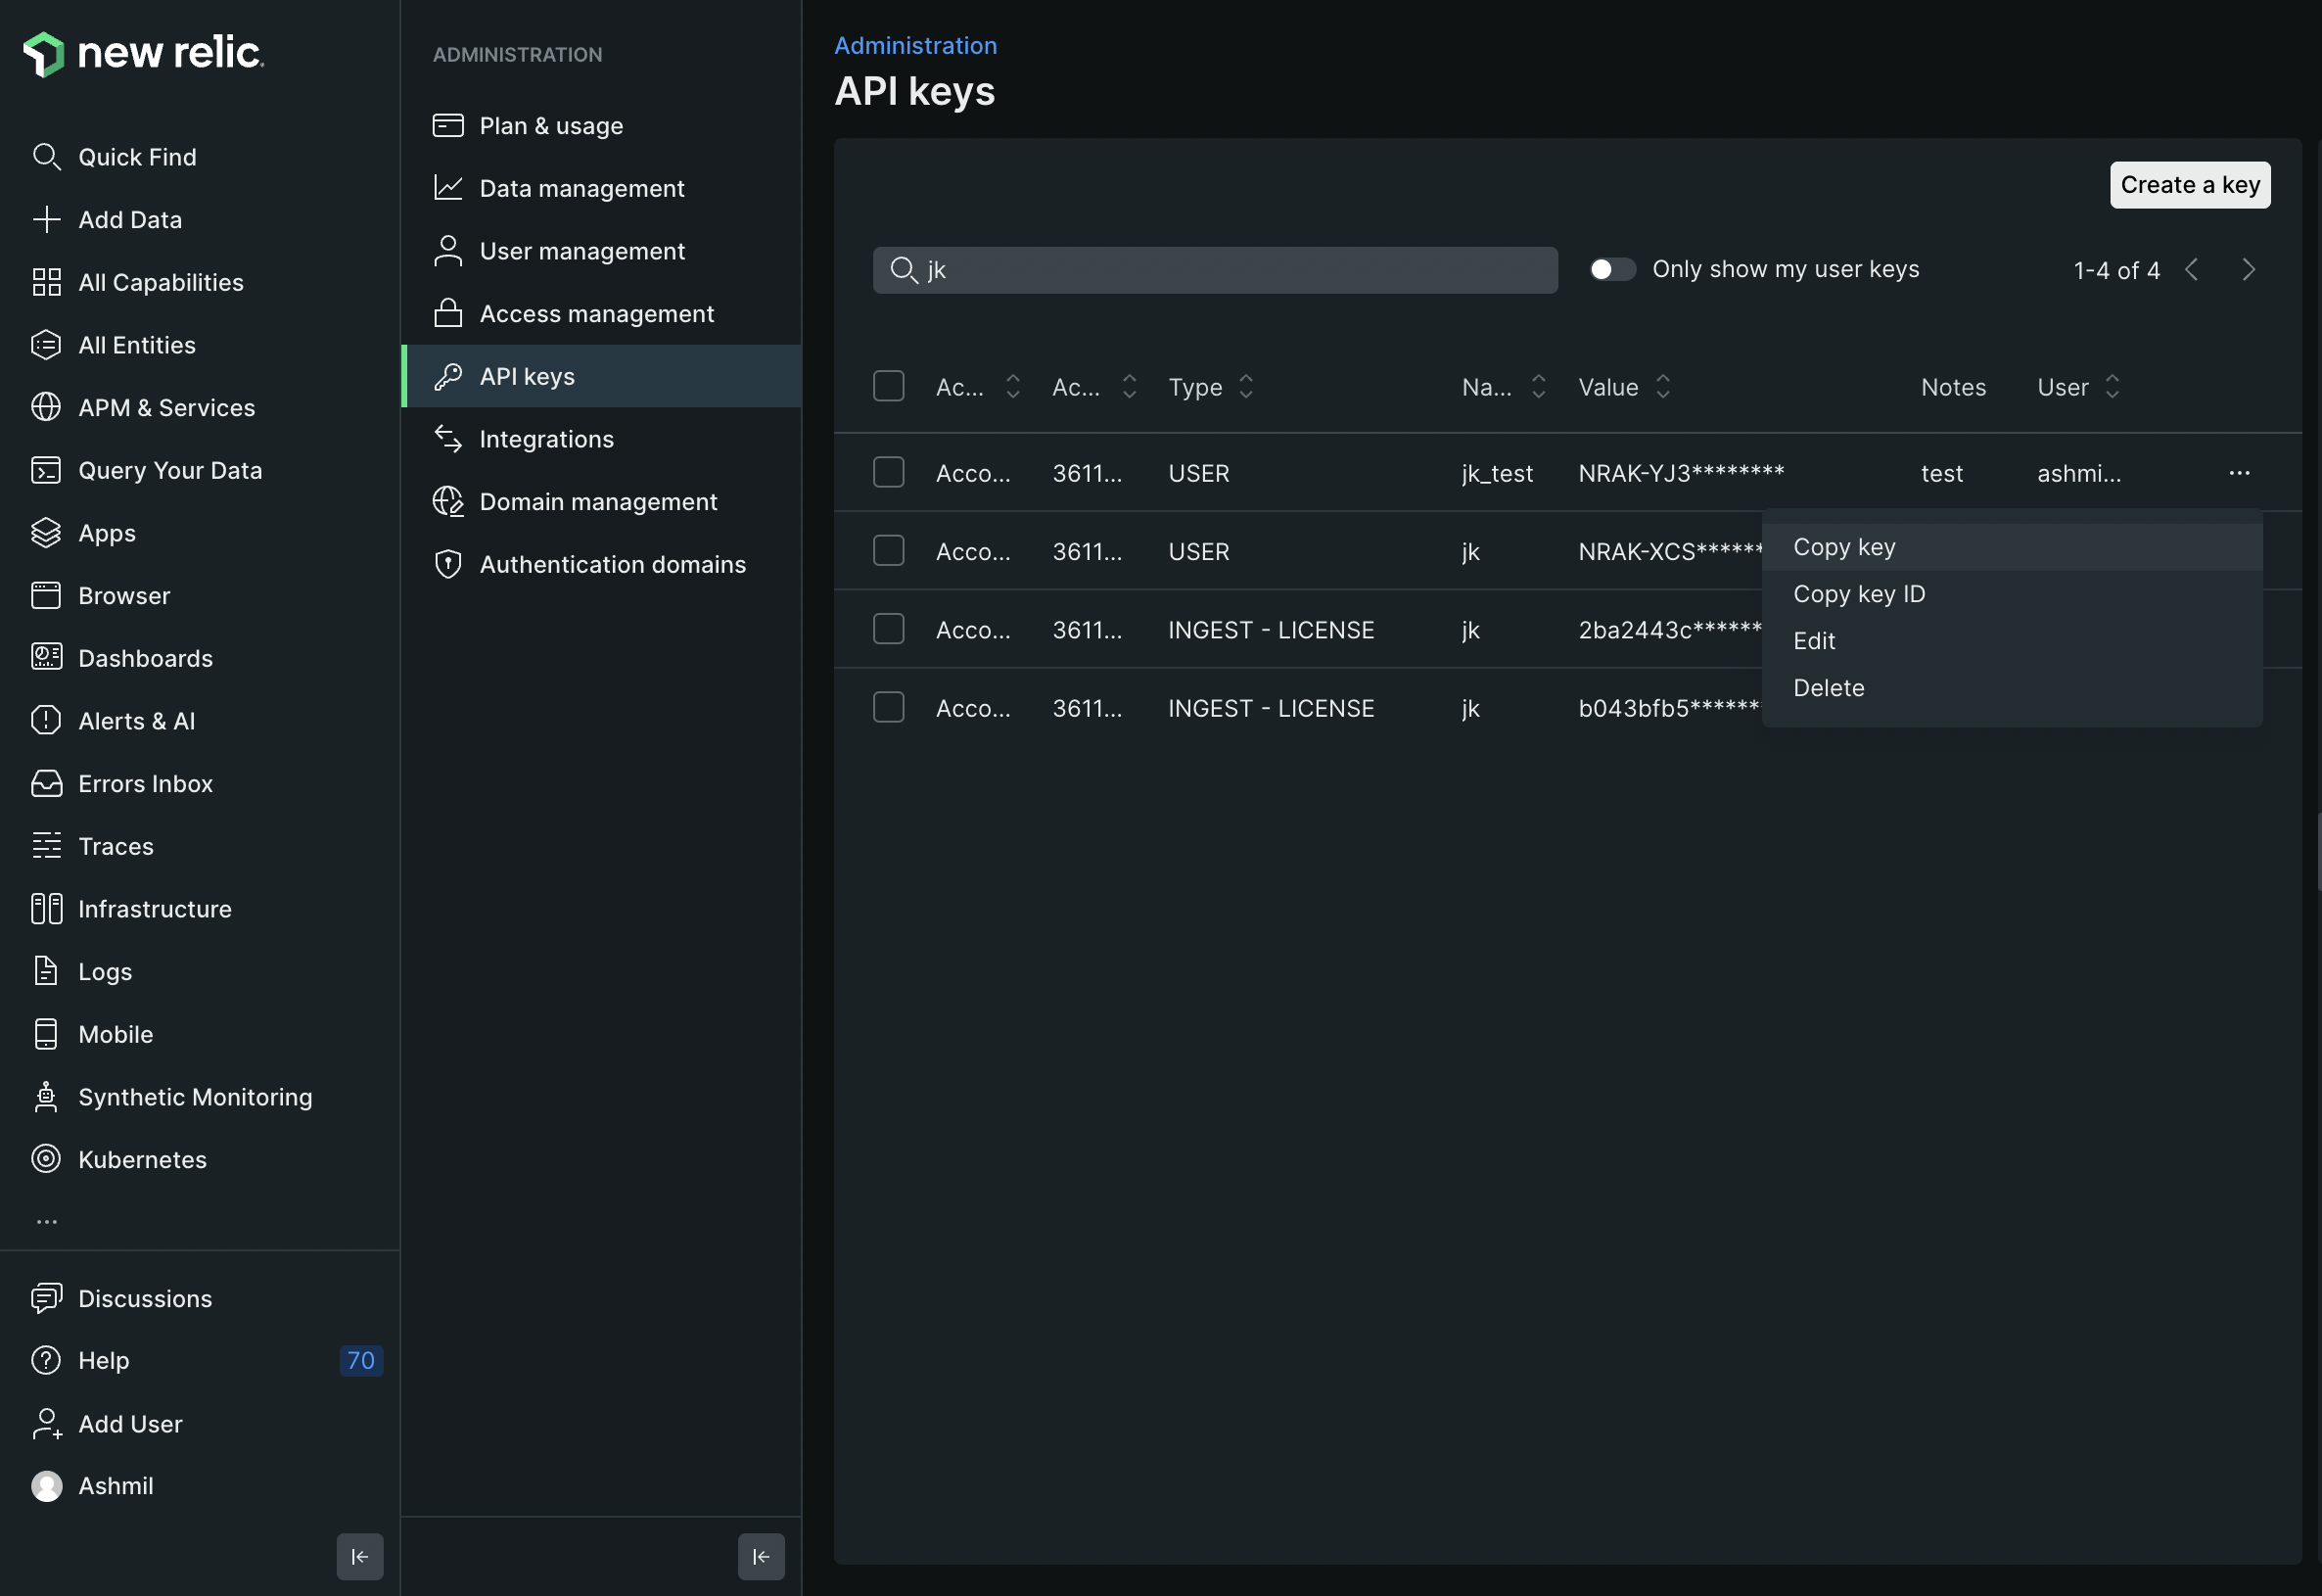Sort by Value column arrows
This screenshot has width=2322, height=1596.
pyautogui.click(x=1662, y=387)
